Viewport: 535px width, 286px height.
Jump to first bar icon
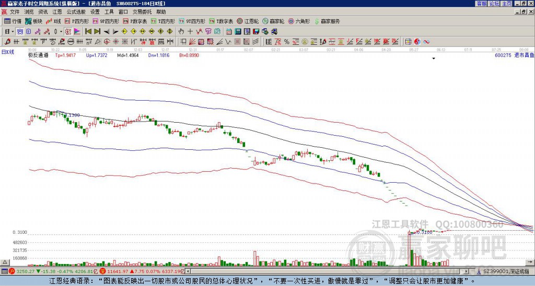(88, 32)
